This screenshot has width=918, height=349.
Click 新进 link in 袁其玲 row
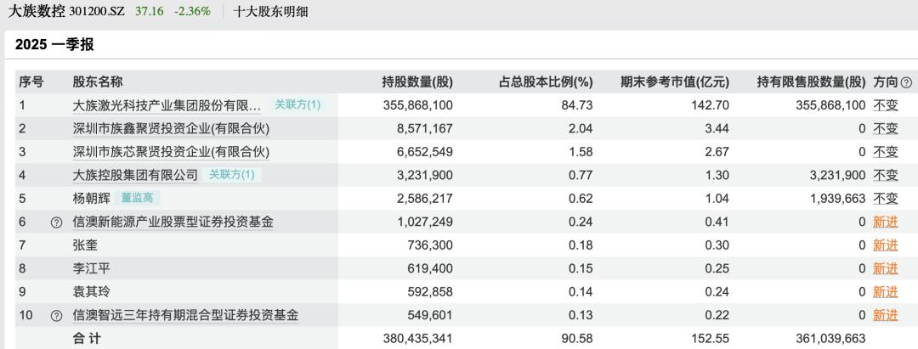point(886,292)
